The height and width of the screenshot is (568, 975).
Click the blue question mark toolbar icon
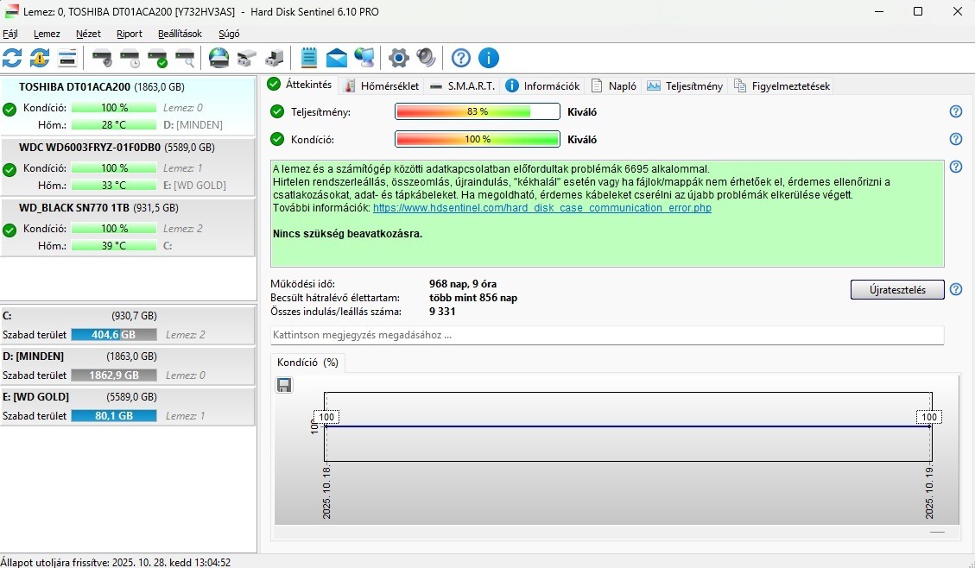(x=461, y=58)
